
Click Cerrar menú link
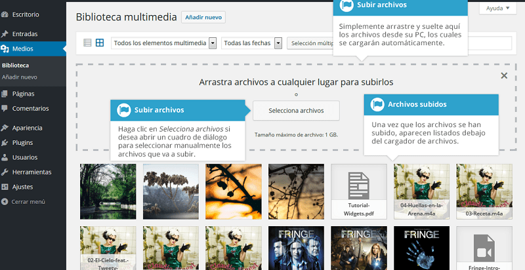[28, 202]
